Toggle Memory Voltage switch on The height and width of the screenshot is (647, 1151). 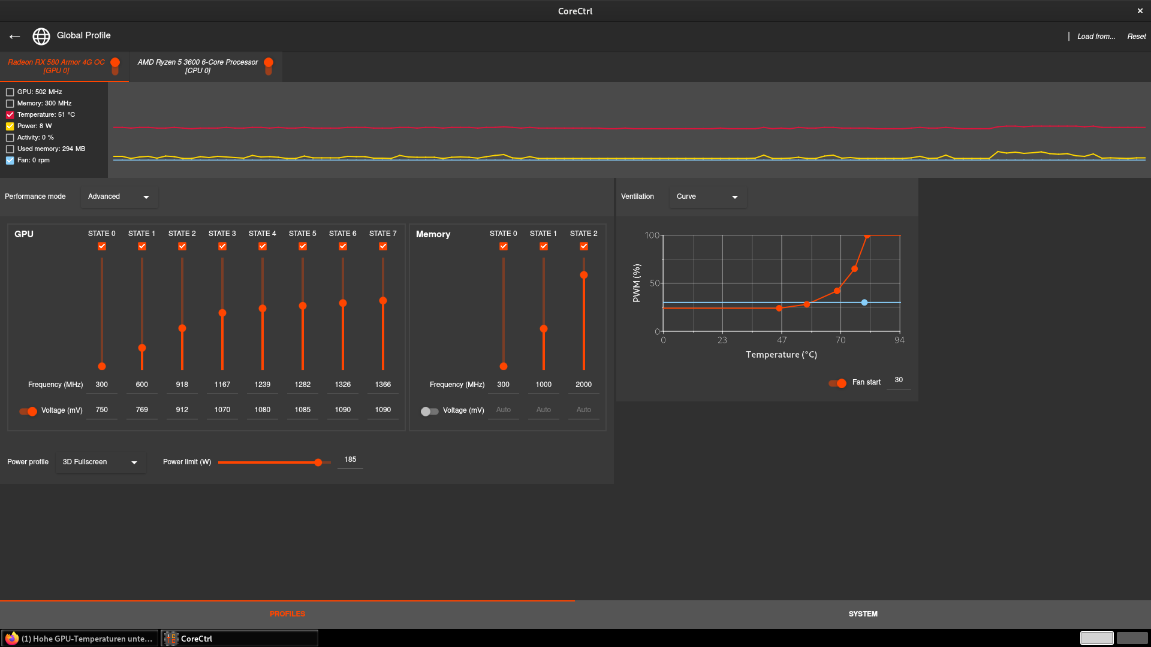(429, 411)
